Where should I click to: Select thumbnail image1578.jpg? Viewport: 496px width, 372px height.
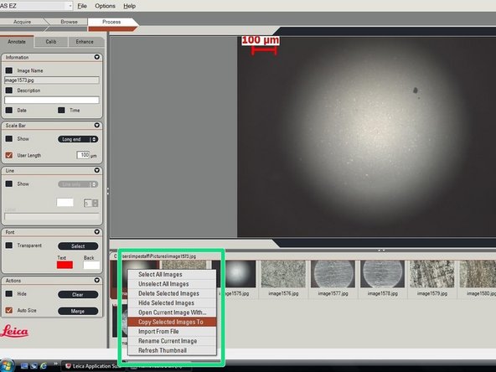tap(382, 274)
